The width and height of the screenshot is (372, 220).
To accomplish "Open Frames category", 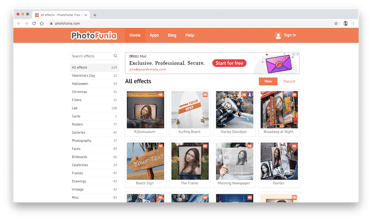I will pyautogui.click(x=94, y=173).
